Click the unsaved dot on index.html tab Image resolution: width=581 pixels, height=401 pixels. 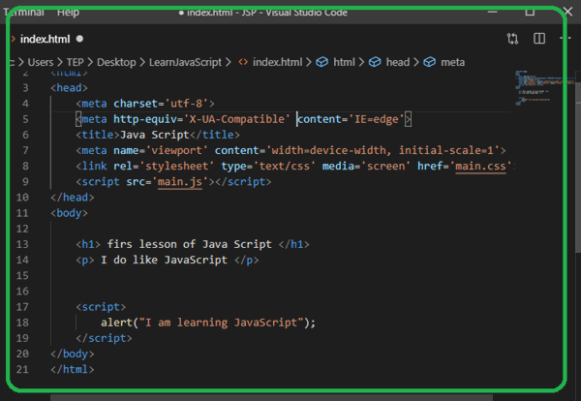tap(79, 39)
